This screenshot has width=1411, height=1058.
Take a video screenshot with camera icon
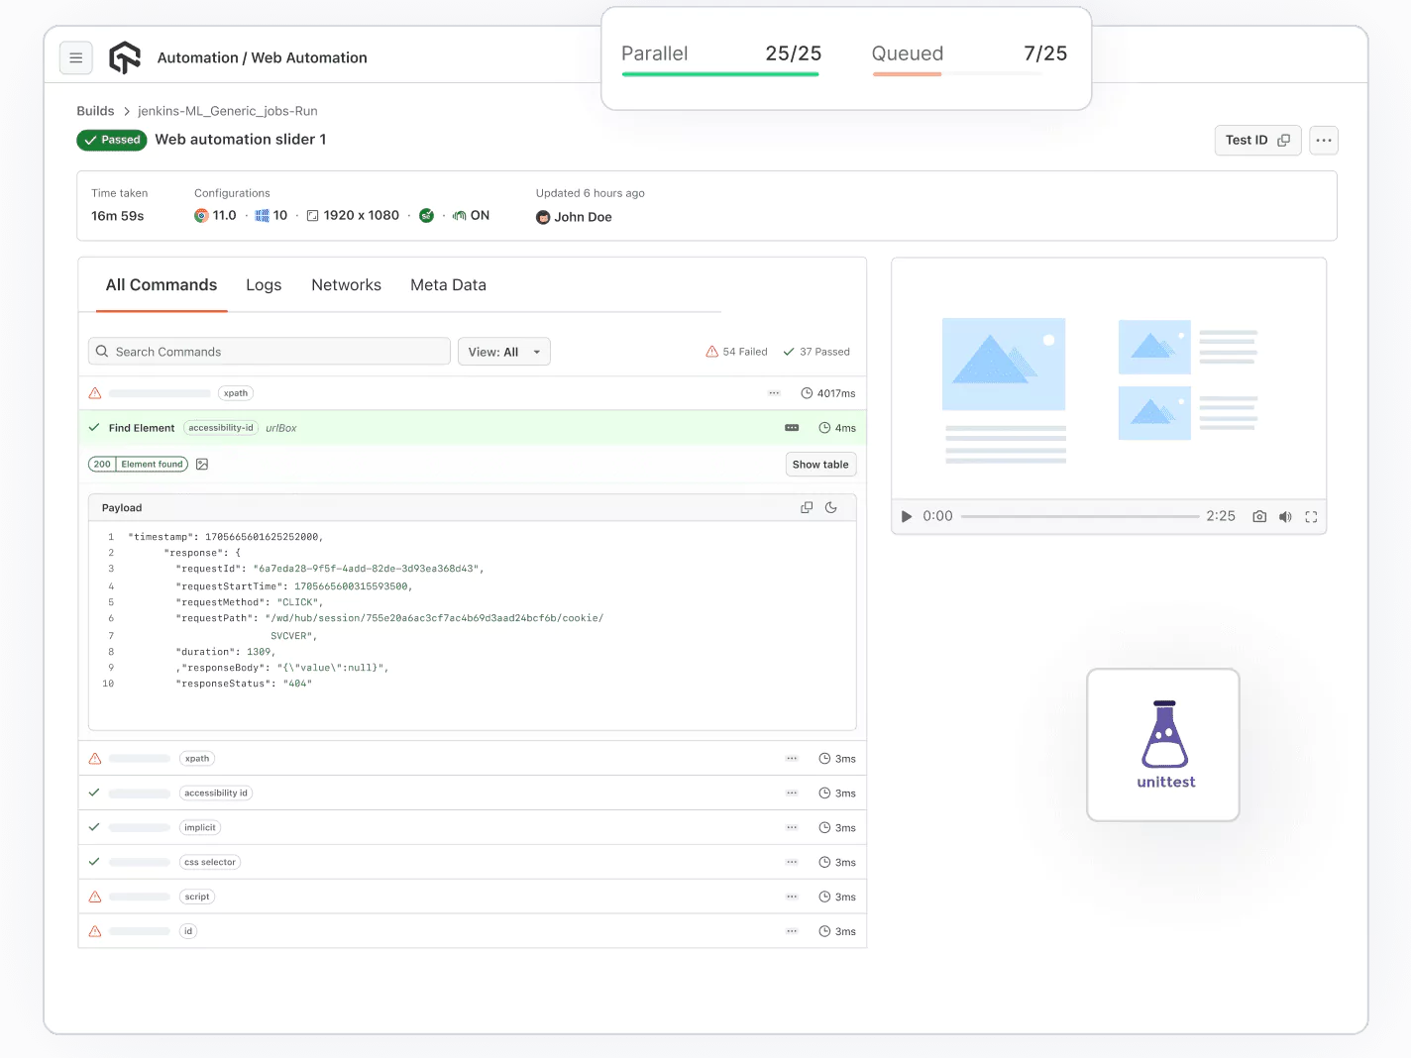(1259, 516)
